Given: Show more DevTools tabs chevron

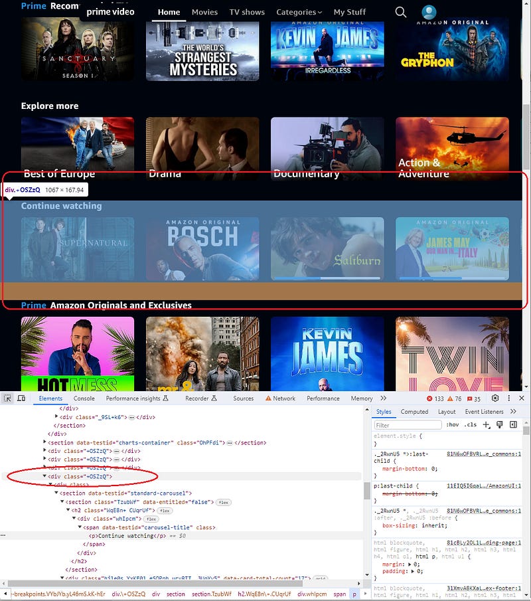Looking at the screenshot, I should [384, 398].
